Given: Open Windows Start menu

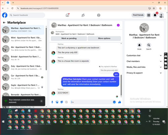Looking at the screenshot, I should point(3,122).
